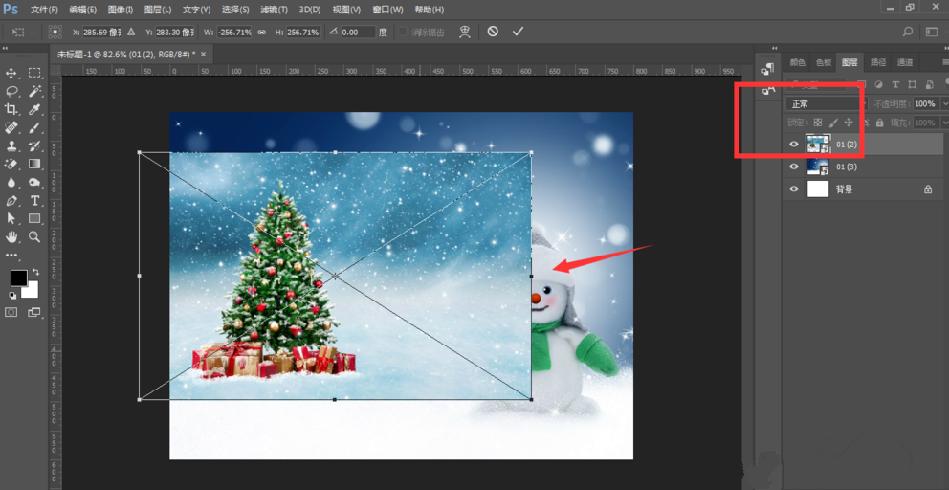Select the Hand tool
This screenshot has width=949, height=490.
coord(11,236)
